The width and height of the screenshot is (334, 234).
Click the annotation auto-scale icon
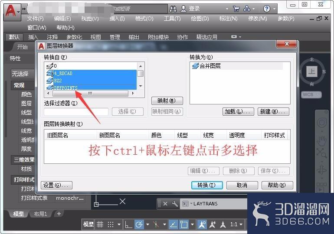pos(213,224)
